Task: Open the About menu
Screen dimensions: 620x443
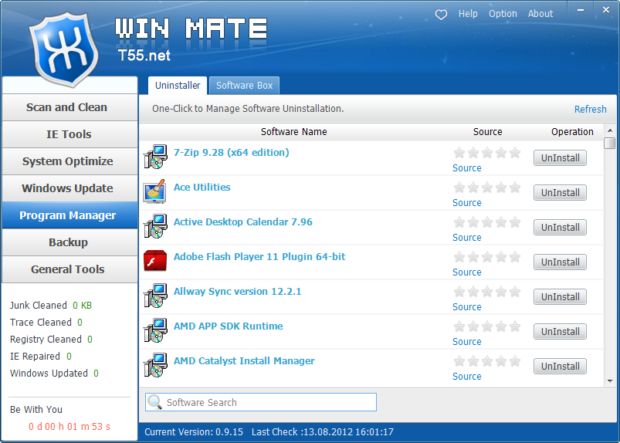Action: 540,14
